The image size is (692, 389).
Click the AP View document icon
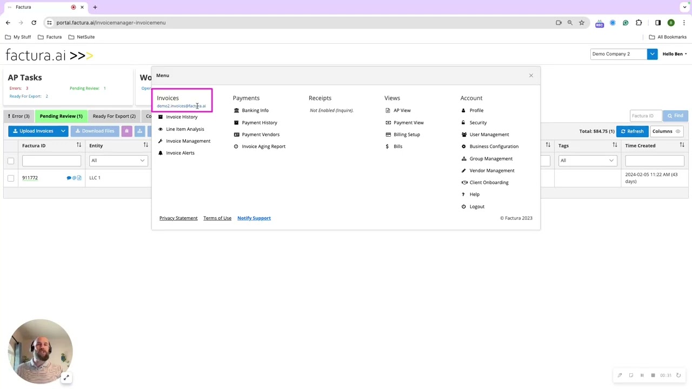pos(388,110)
